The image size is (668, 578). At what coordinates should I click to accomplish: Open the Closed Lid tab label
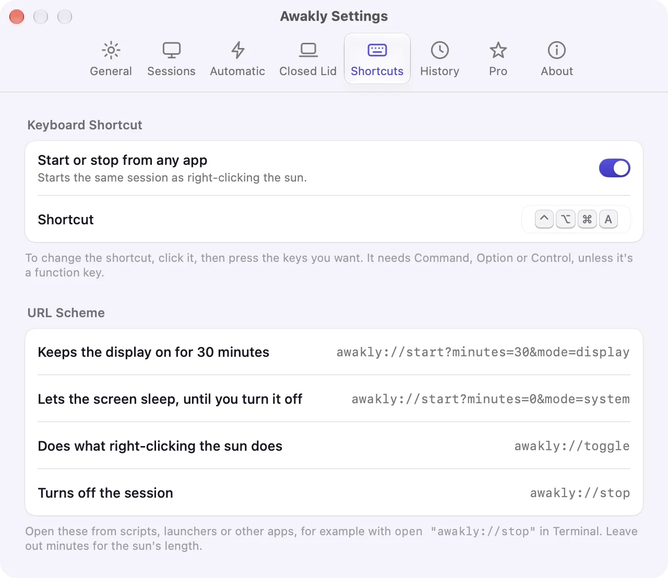click(x=308, y=71)
